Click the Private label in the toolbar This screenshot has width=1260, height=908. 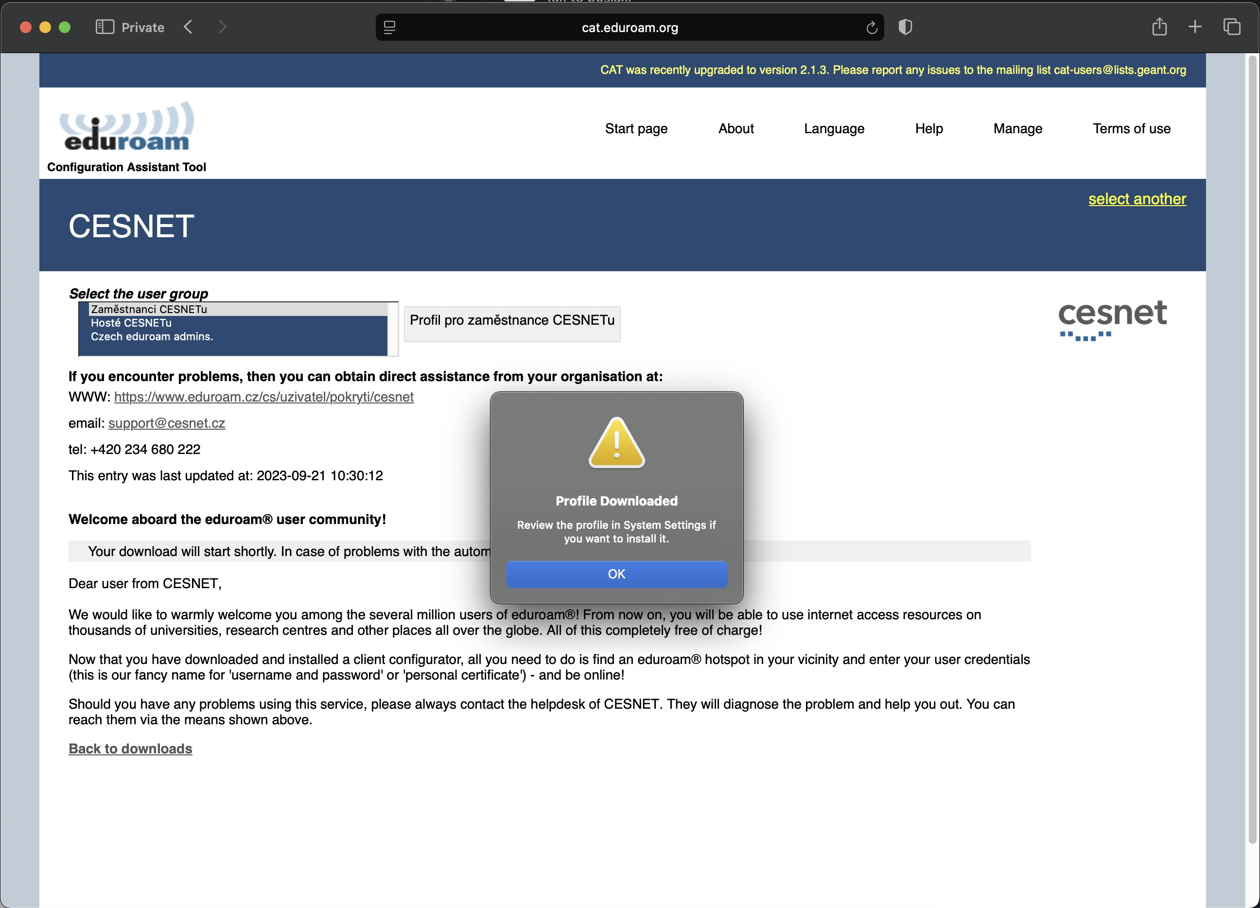143,27
